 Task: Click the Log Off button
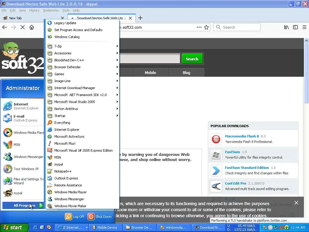click(x=75, y=216)
